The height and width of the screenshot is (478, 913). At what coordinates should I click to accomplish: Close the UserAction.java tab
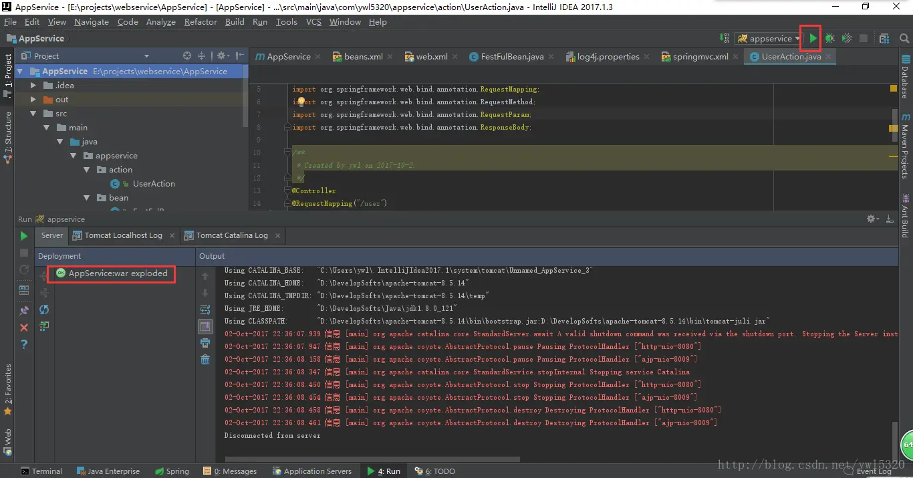tap(829, 57)
